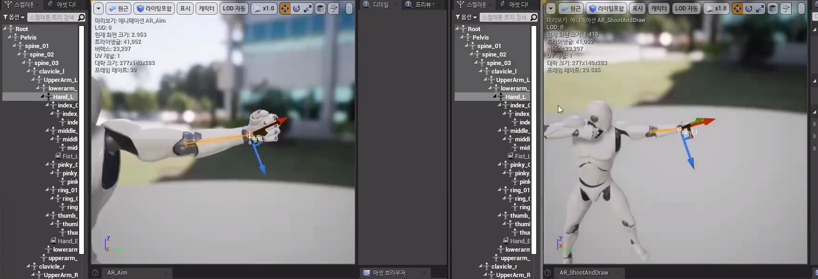Open 옵션 filter dropdown above AR_Aim tree
818x279 pixels.
click(14, 17)
